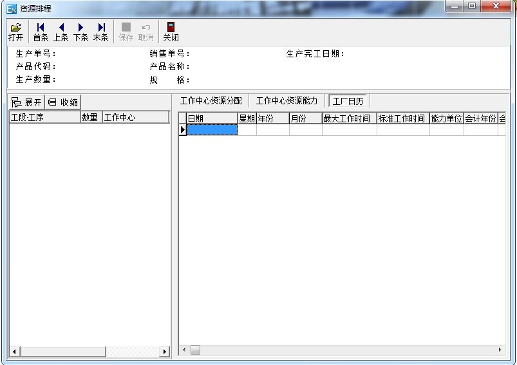The height and width of the screenshot is (365, 517).
Task: Click the 保存 save icon
Action: tap(126, 32)
